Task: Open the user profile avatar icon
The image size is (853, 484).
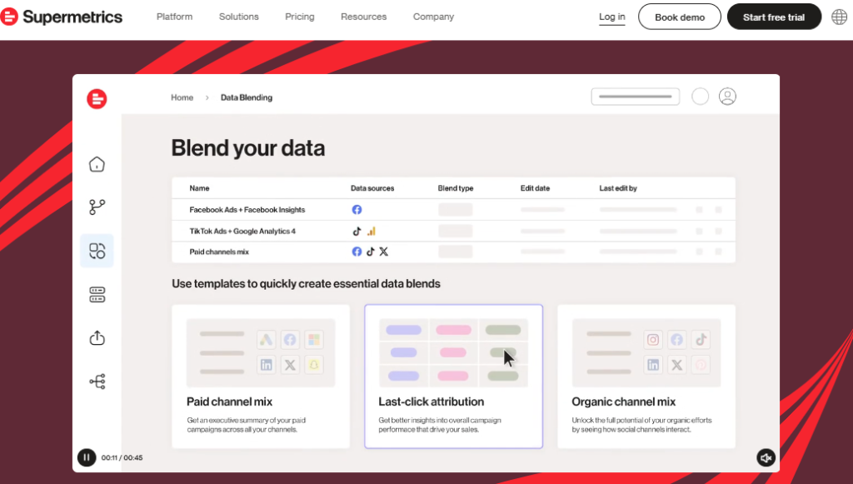Action: click(727, 97)
